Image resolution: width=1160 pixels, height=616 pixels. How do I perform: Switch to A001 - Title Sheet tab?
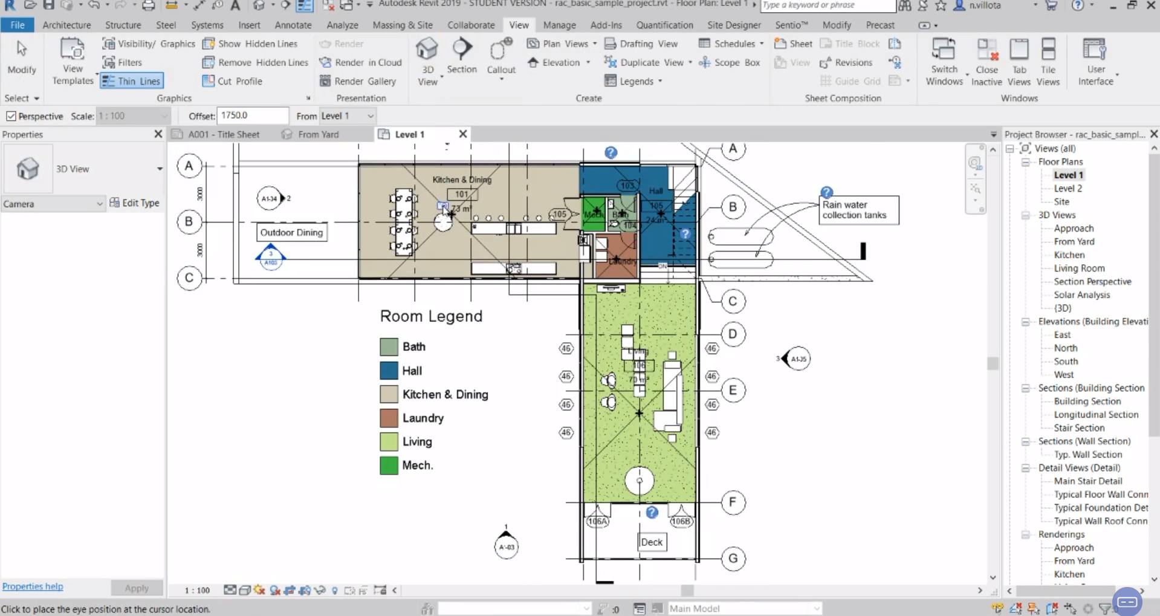click(x=223, y=134)
